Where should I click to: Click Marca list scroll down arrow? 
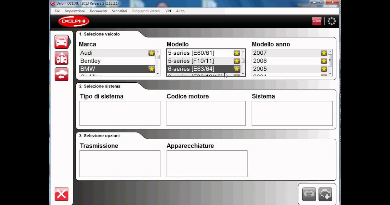pos(158,74)
